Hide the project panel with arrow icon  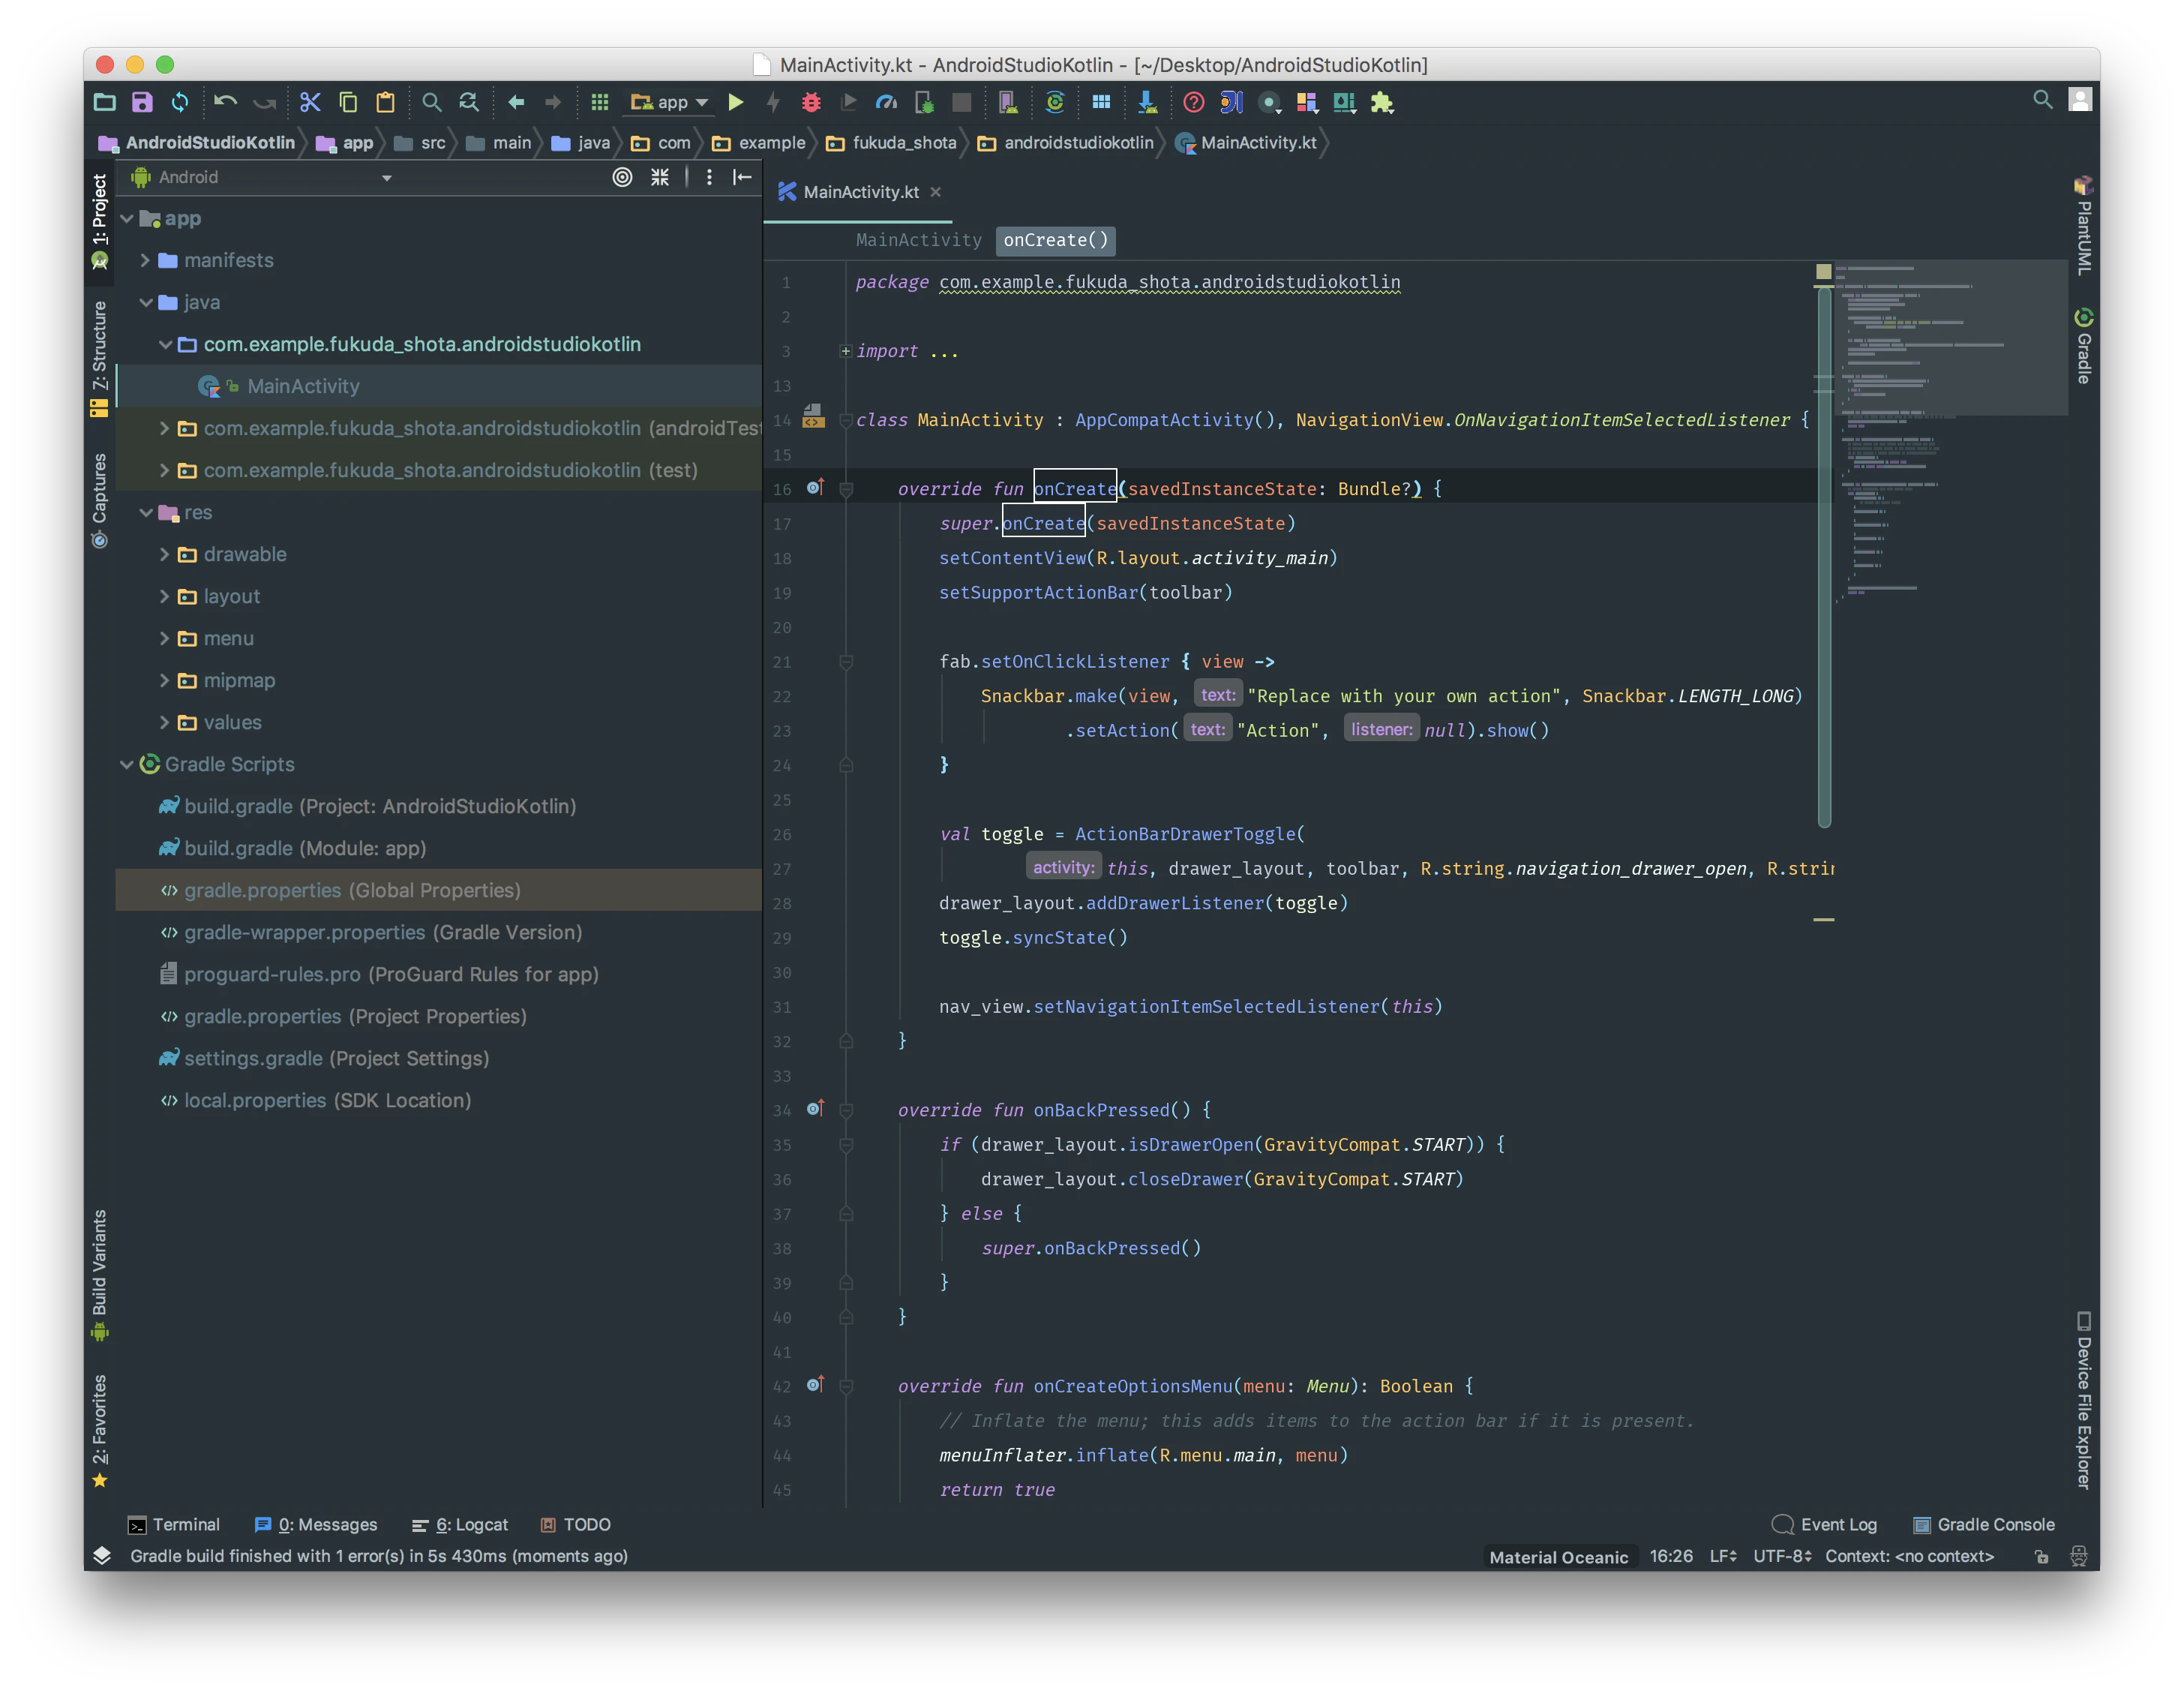click(742, 177)
